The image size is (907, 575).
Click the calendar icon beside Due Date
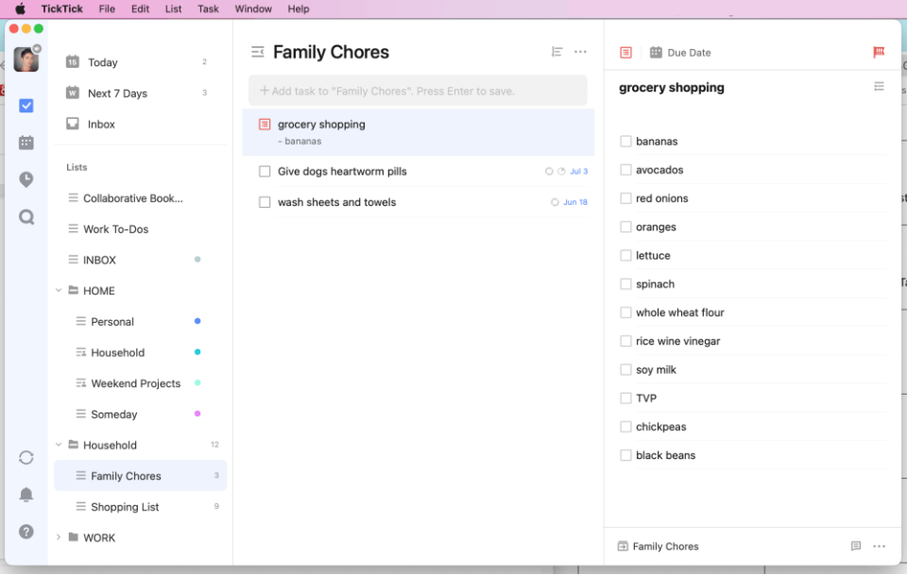pos(656,53)
